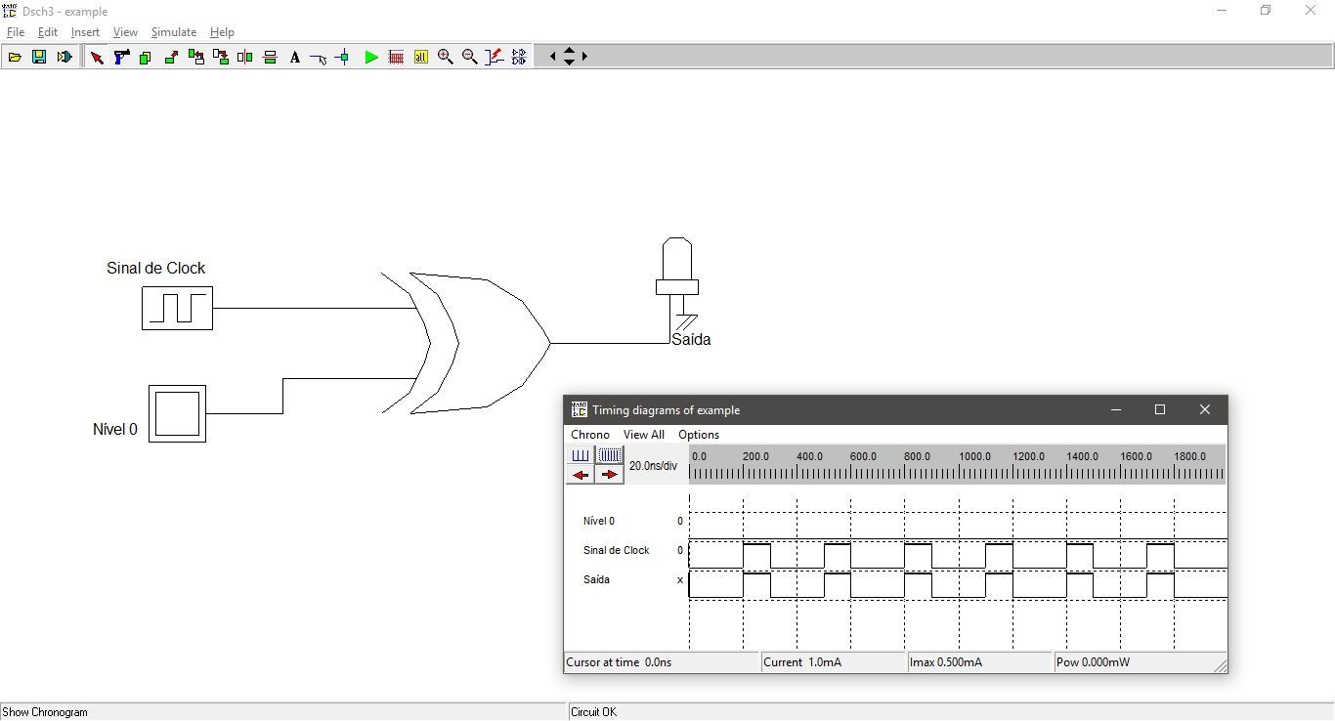The width and height of the screenshot is (1335, 721).
Task: Select the arrow pointer tool
Action: 97,58
